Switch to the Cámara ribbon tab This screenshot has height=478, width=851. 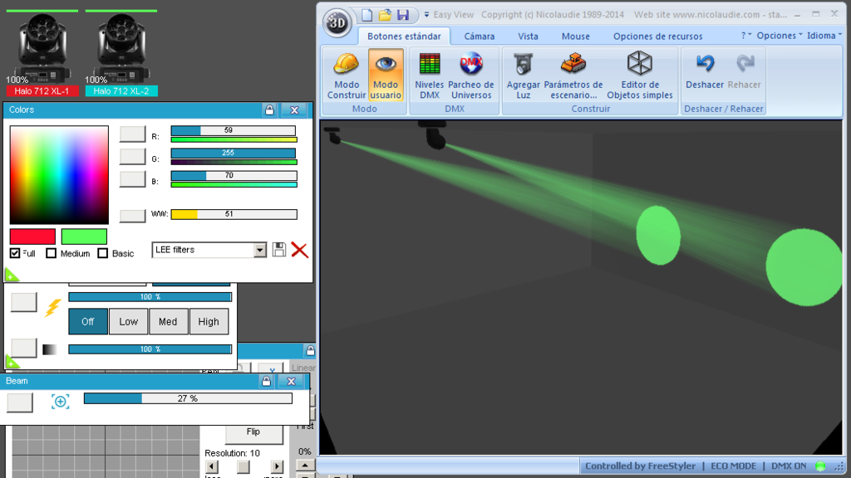point(480,37)
